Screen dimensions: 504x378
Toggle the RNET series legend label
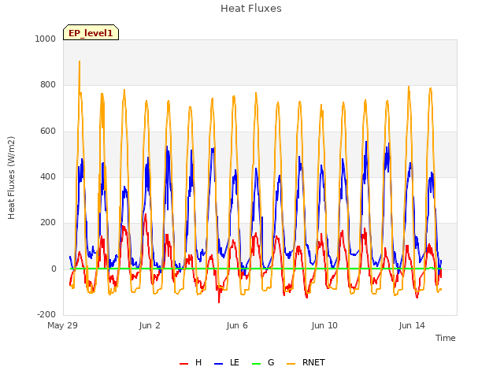tap(313, 362)
